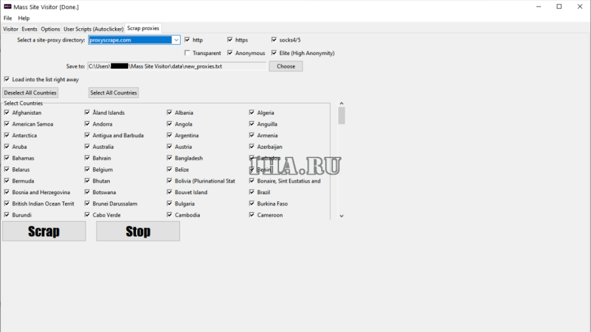Disable the socks4/5 checkbox
This screenshot has height=332, width=591.
click(x=274, y=40)
